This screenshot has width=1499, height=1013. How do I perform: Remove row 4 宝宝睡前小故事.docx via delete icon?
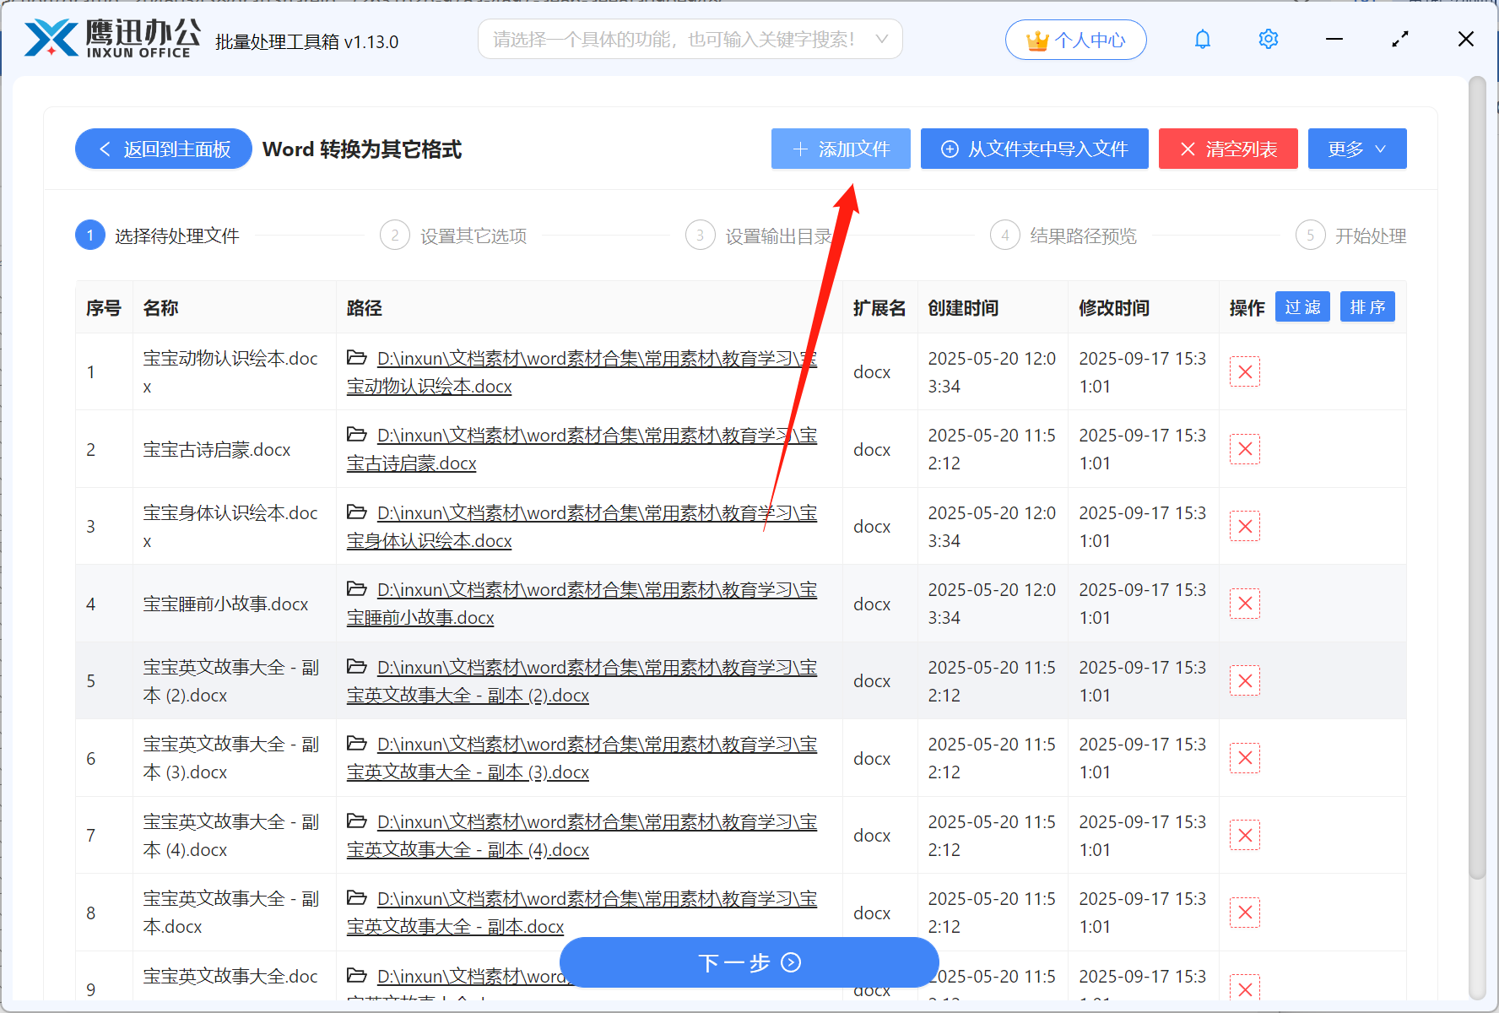(x=1245, y=603)
